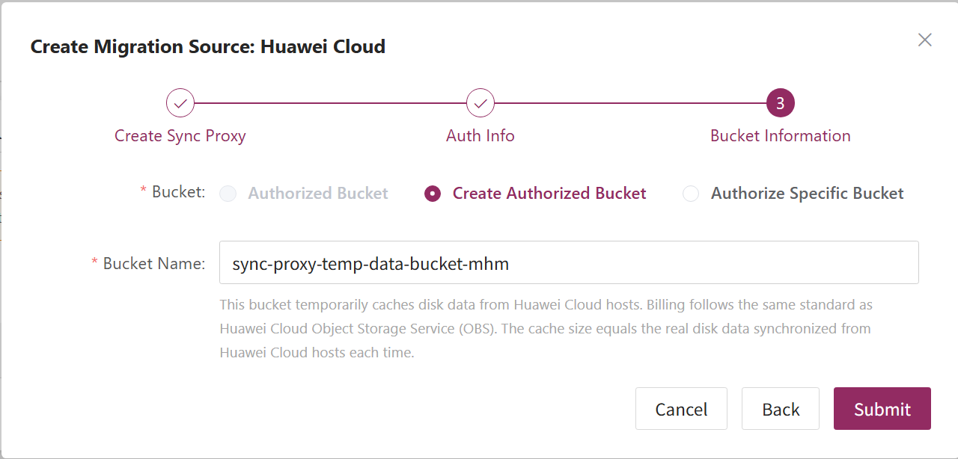Select the disabled Authorized Bucket radio circle
Viewport: 958px width, 459px height.
tap(228, 194)
